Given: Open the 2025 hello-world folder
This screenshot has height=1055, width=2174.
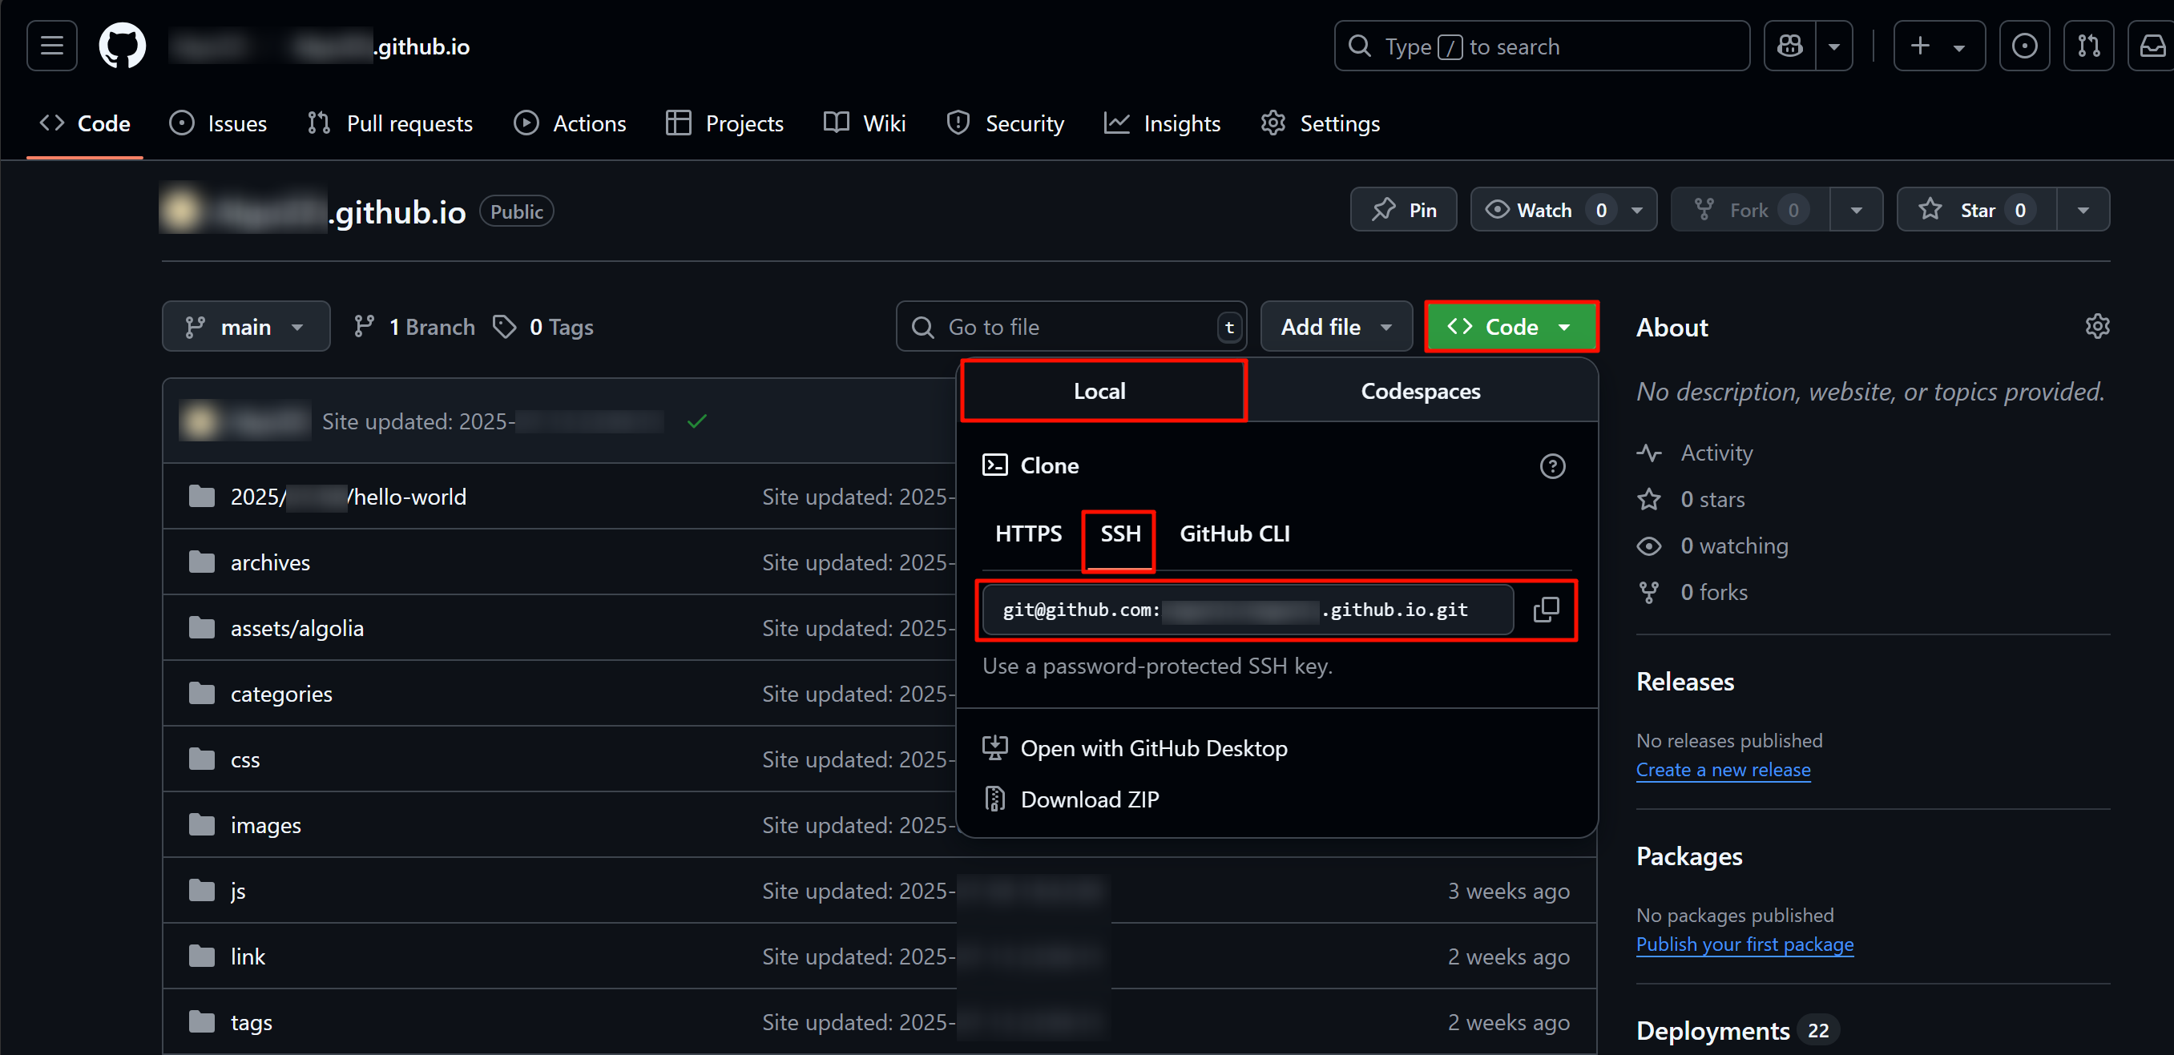Looking at the screenshot, I should click(348, 497).
